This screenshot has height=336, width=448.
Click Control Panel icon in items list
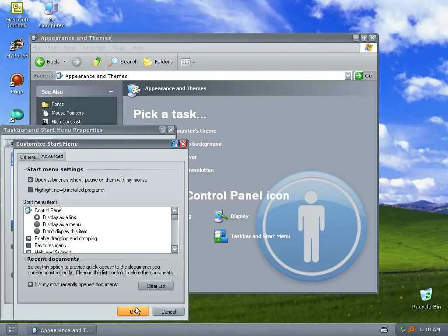click(x=28, y=210)
